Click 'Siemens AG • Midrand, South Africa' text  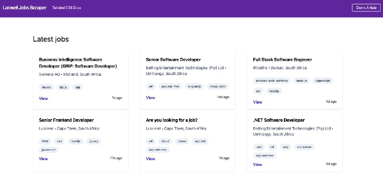(70, 74)
